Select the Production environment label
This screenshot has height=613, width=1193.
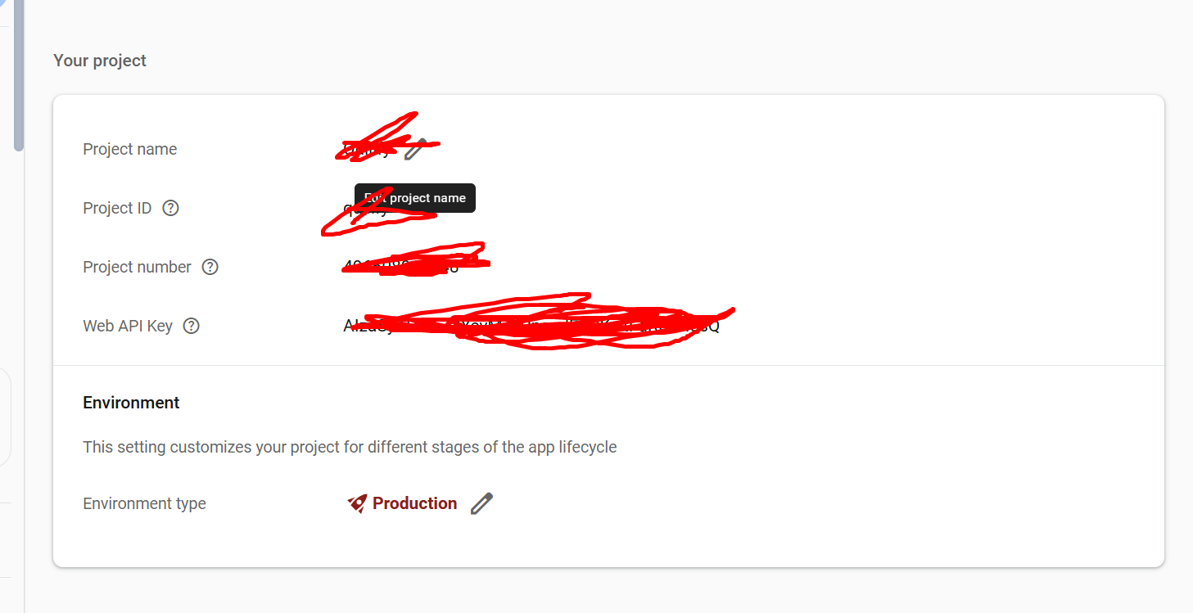414,503
